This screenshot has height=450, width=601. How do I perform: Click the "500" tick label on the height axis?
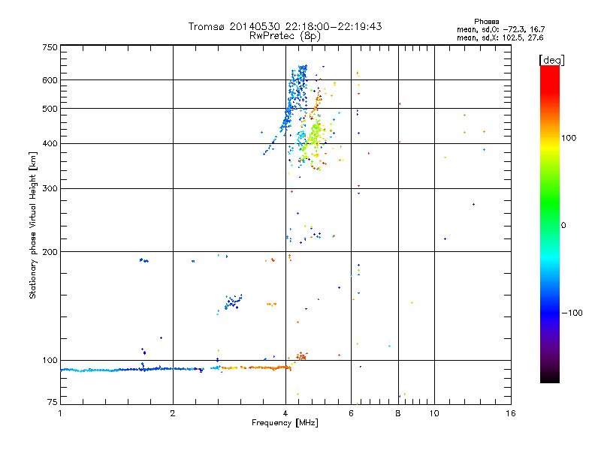[x=50, y=109]
